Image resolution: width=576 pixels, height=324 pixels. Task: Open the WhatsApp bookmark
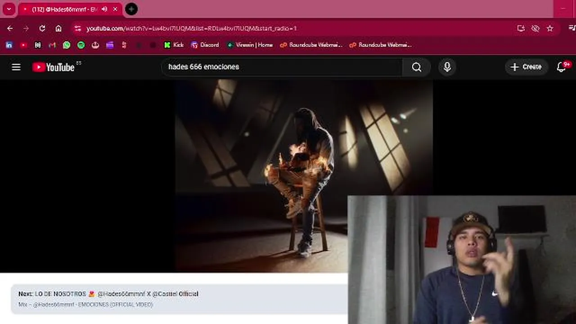click(67, 45)
